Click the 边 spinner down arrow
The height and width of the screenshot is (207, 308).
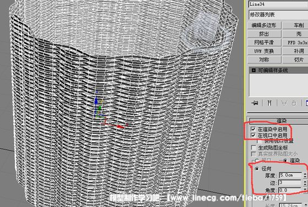[x=305, y=184]
